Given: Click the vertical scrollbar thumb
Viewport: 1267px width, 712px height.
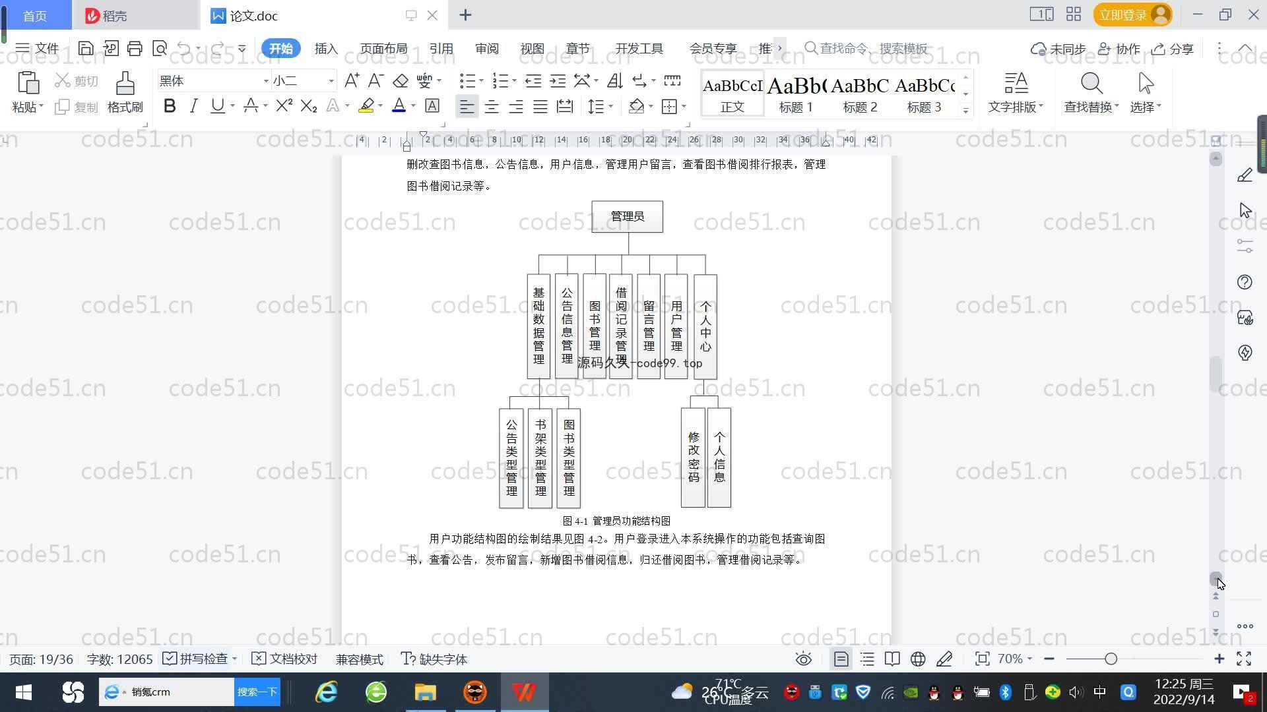Looking at the screenshot, I should tap(1216, 374).
